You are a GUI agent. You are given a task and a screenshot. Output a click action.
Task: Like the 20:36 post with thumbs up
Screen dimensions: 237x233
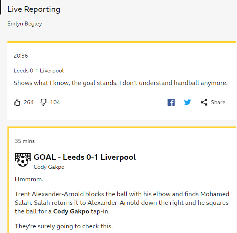coord(17,102)
